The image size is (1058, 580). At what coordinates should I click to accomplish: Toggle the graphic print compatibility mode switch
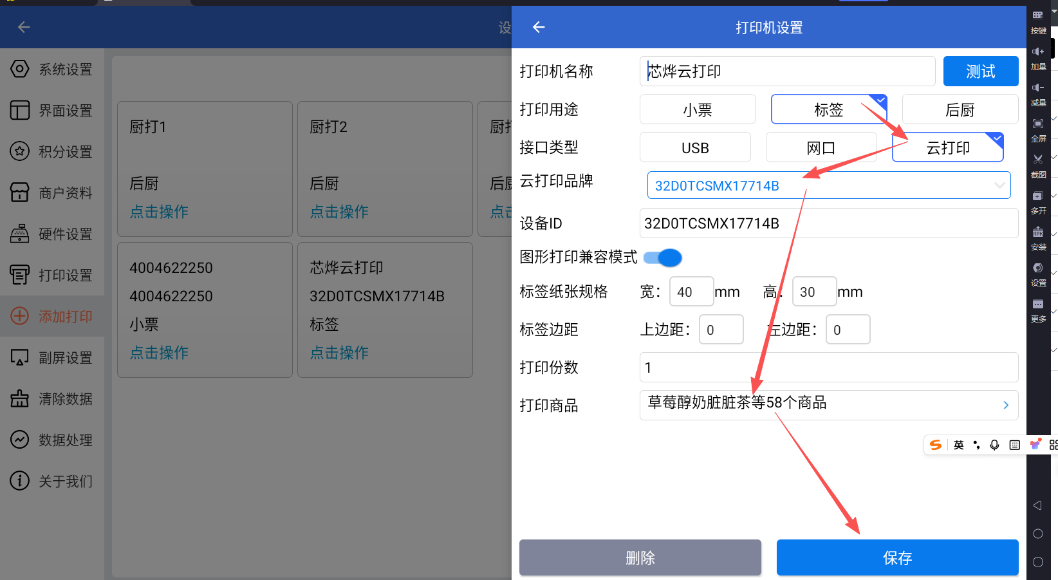click(663, 257)
